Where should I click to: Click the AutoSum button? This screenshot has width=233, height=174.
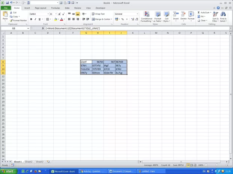coord(204,12)
